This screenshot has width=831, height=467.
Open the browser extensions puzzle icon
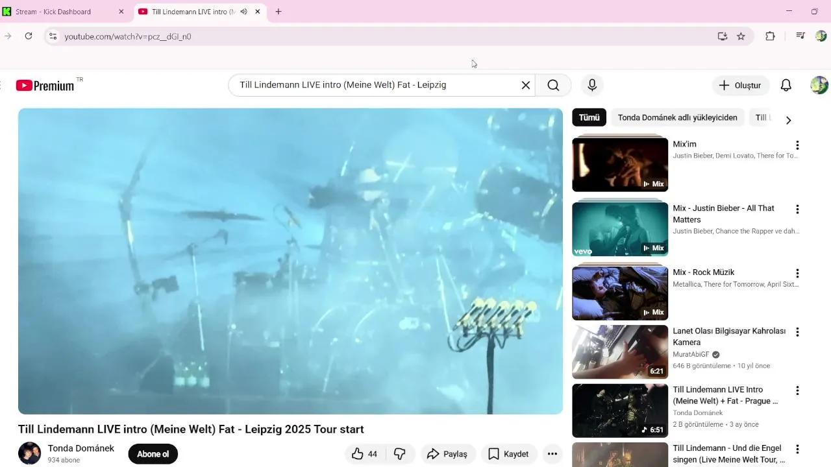[x=770, y=36]
